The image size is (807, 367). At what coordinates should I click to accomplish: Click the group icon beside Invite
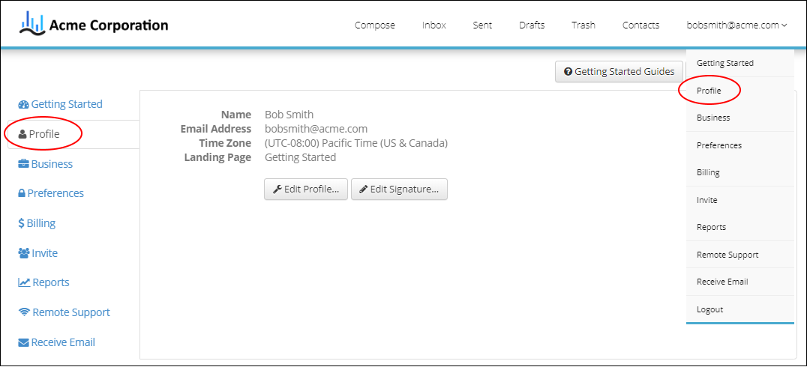(x=24, y=253)
